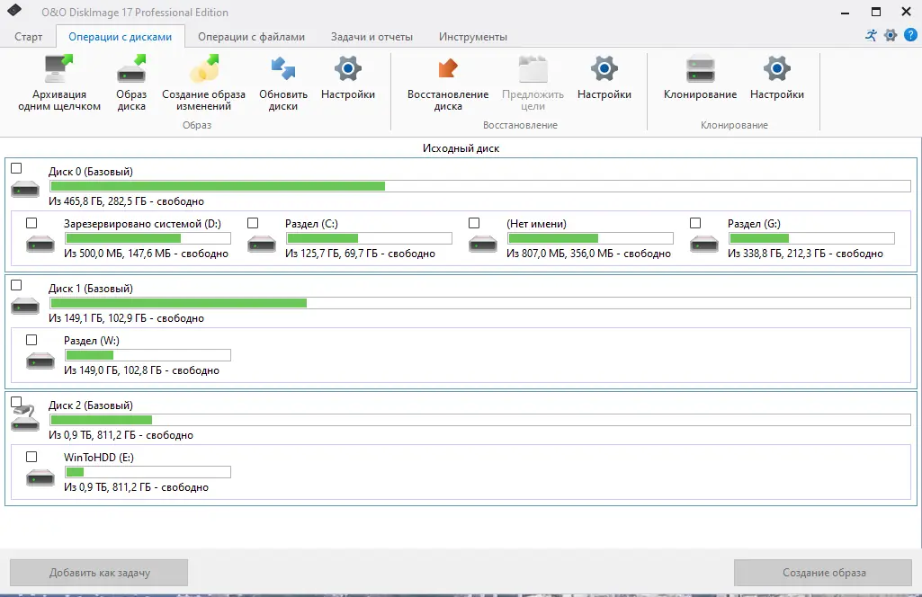Check the Диск 1 (Базовый) checkbox
The height and width of the screenshot is (597, 922).
point(16,285)
